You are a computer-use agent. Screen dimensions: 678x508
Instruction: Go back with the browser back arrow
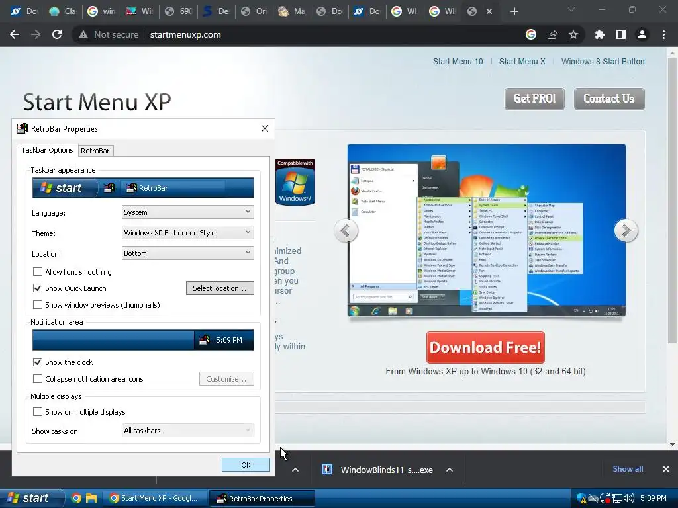[15, 34]
